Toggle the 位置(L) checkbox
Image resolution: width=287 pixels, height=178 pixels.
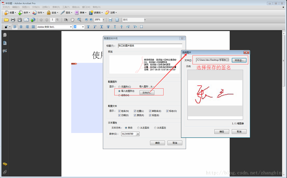(x=135, y=111)
